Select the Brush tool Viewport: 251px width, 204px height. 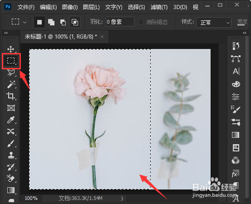[x=11, y=143]
